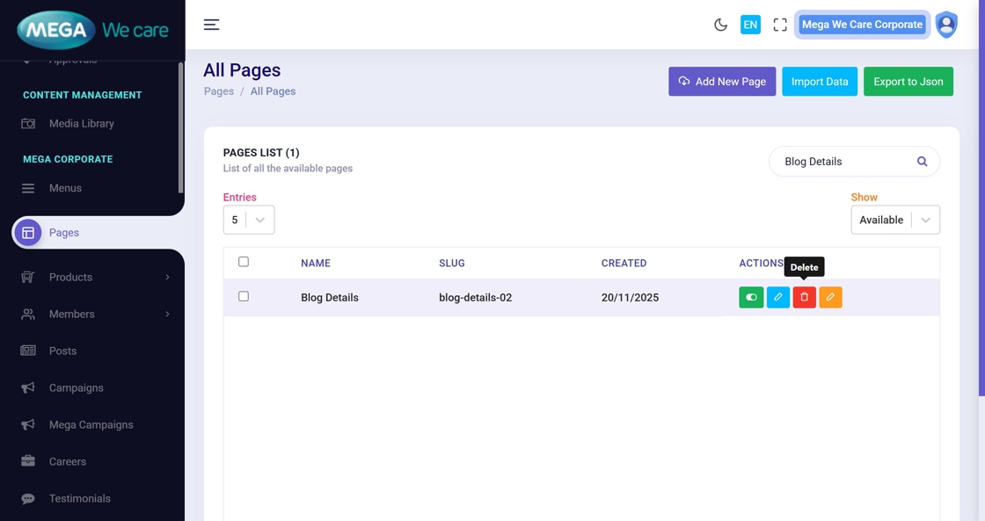
Task: Open Media Library from the sidebar
Action: (x=81, y=124)
